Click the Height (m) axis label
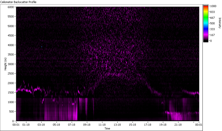 (x=5, y=64)
